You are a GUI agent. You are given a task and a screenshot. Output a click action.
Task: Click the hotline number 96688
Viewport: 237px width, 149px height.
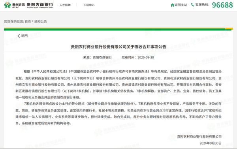222,5
